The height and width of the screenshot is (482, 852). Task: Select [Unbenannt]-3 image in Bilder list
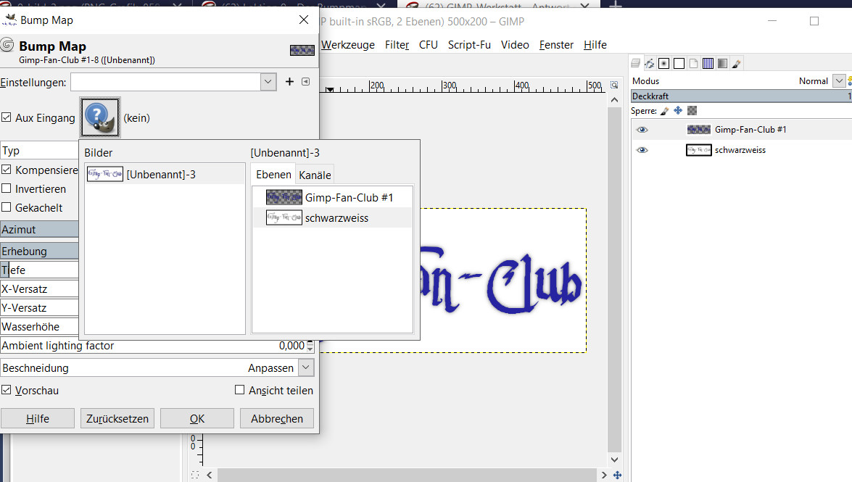(165, 174)
